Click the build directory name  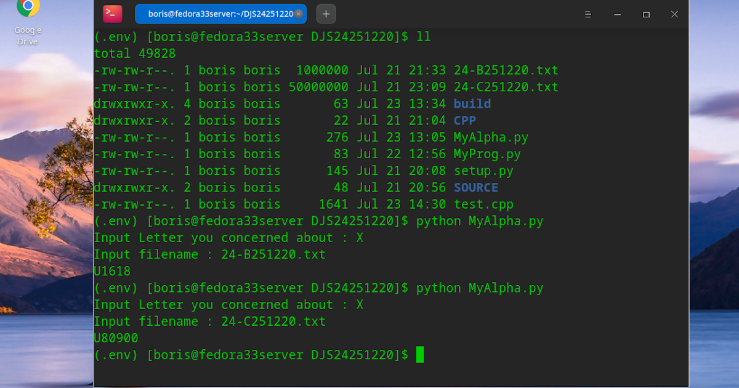(x=472, y=103)
